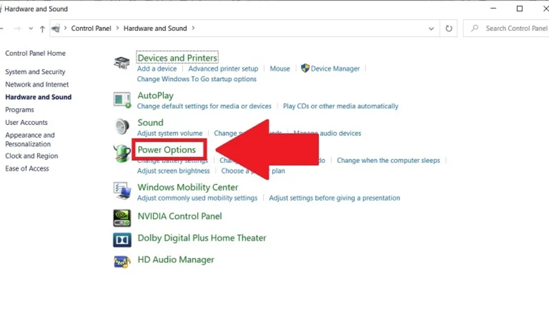
Task: Click Change when the computer sleeps
Action: point(388,160)
